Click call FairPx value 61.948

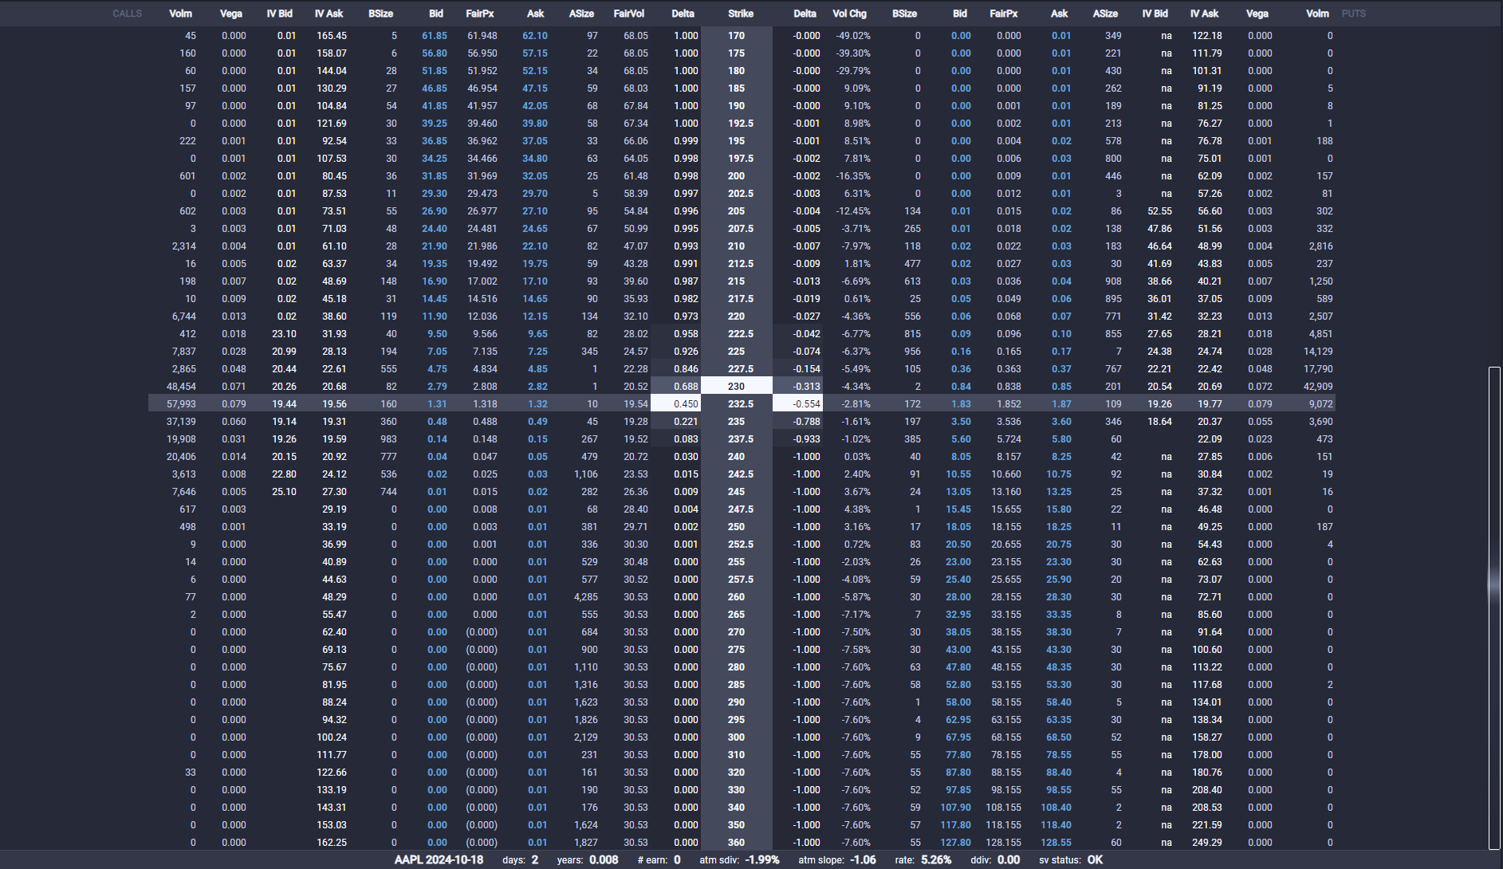pos(482,36)
